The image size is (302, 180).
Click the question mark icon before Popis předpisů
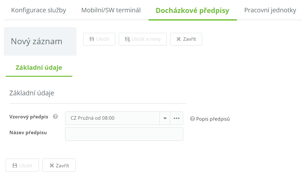pos(192,119)
